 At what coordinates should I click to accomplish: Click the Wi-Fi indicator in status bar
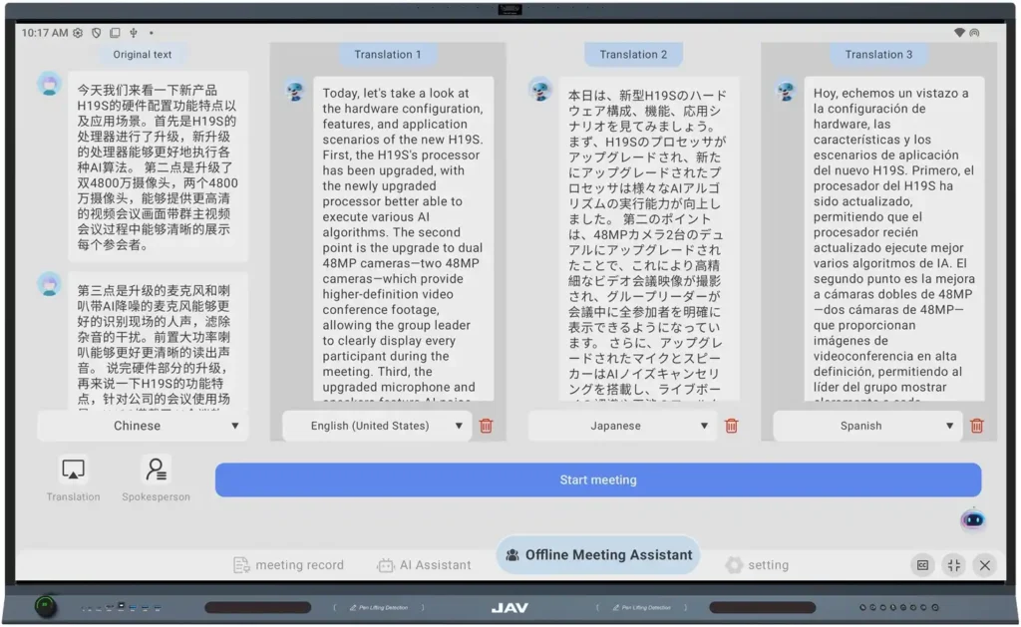point(959,33)
